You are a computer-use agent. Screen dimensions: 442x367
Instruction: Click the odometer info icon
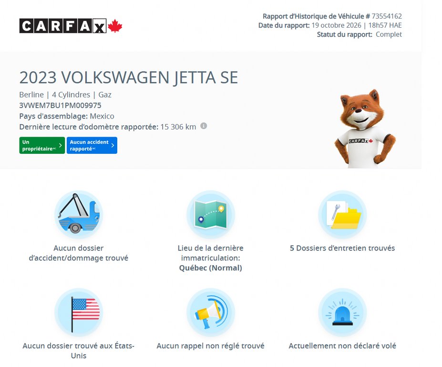[204, 126]
